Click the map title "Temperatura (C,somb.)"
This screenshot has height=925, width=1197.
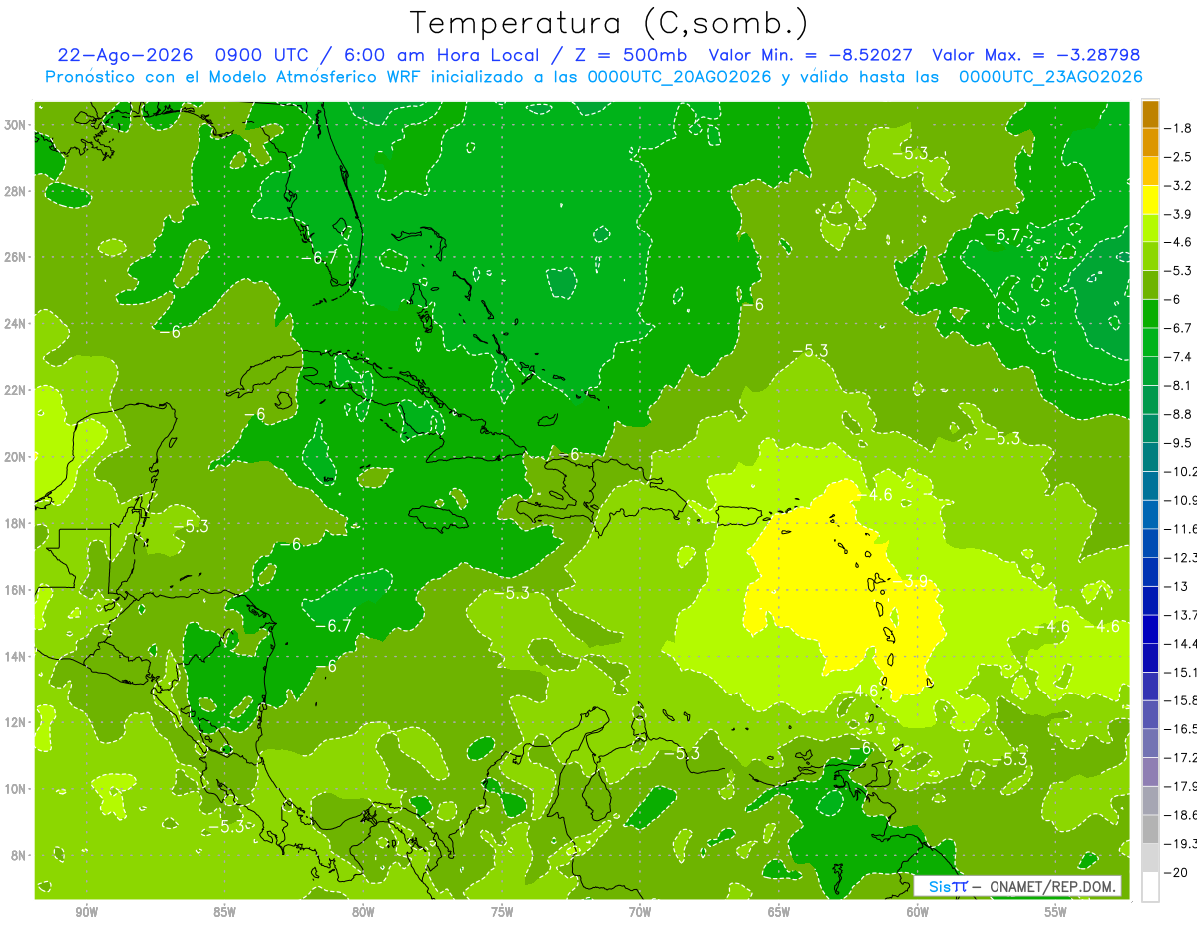(609, 23)
